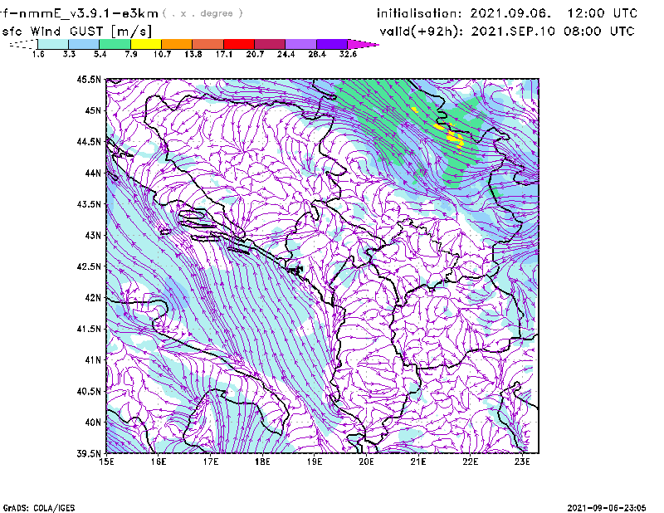Click the legend value 1.6
664x513 pixels.
pyautogui.click(x=38, y=54)
